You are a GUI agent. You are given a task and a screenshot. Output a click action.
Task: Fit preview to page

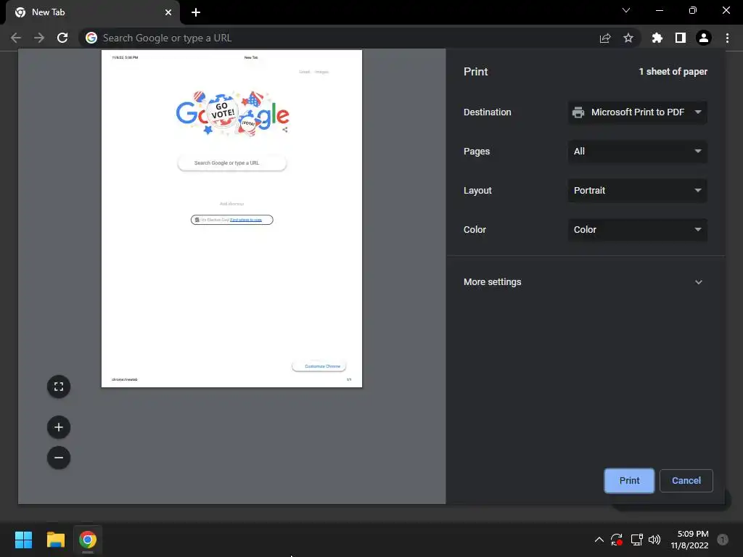pyautogui.click(x=59, y=387)
